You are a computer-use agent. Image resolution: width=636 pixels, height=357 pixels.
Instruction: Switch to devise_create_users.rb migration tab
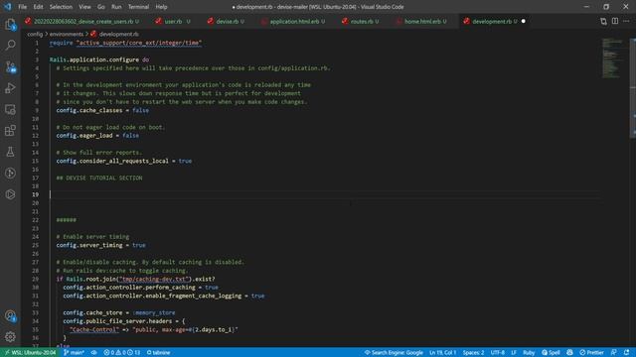83,21
